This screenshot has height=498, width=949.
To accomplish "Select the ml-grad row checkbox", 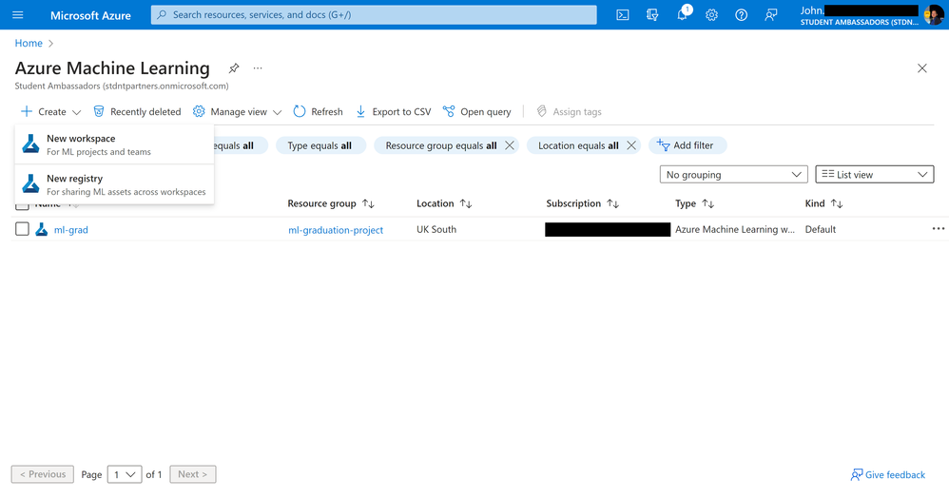I will 23,229.
